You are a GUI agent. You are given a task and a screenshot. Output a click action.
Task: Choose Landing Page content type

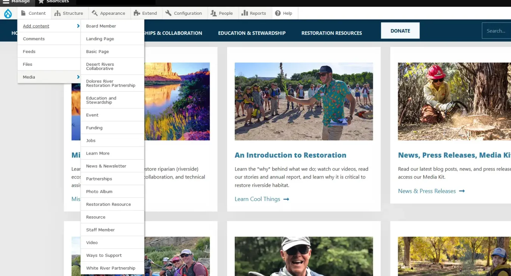[x=112, y=39]
